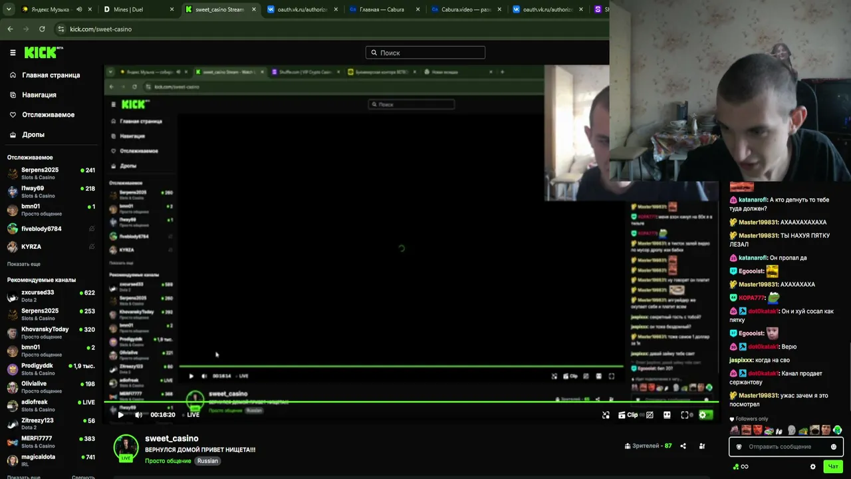Play the stream with the play button

[x=120, y=414]
